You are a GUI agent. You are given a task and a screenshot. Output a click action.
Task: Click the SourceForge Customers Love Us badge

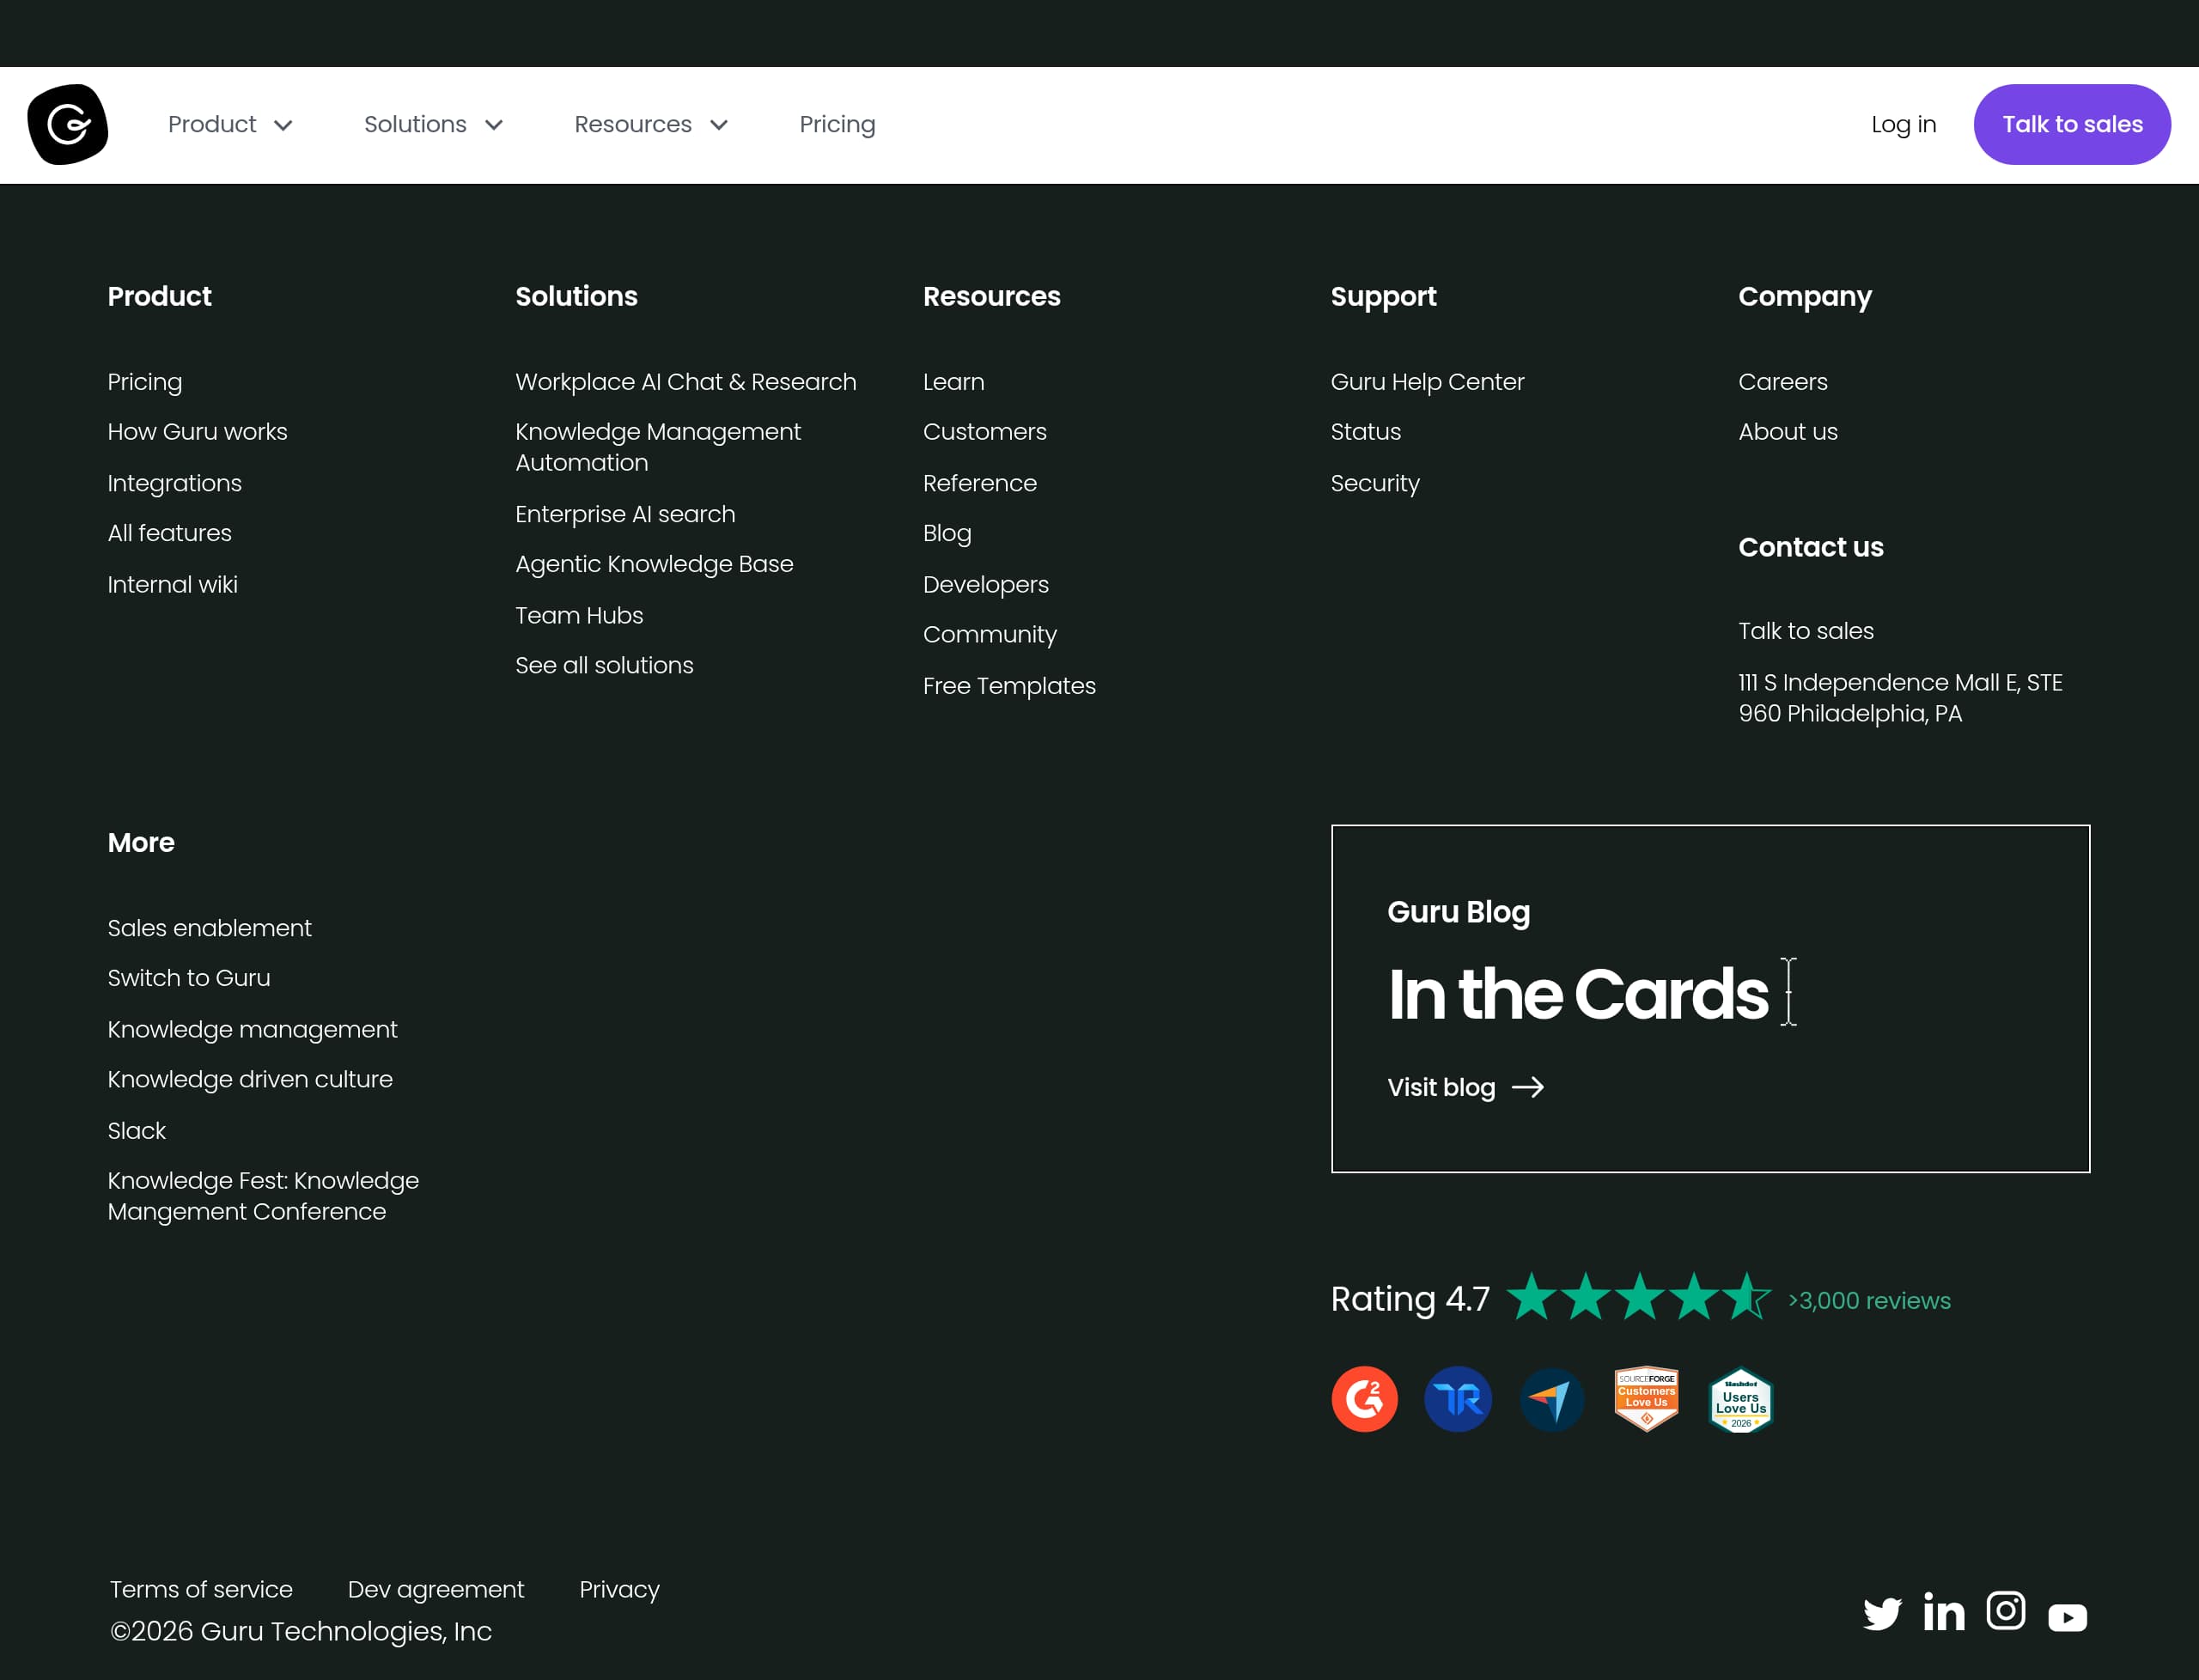point(1646,1399)
